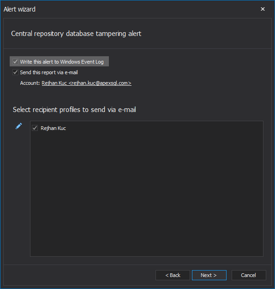The height and width of the screenshot is (289, 275).
Task: Click the checkmark box beside Windows Event Log option
Action: [15, 62]
